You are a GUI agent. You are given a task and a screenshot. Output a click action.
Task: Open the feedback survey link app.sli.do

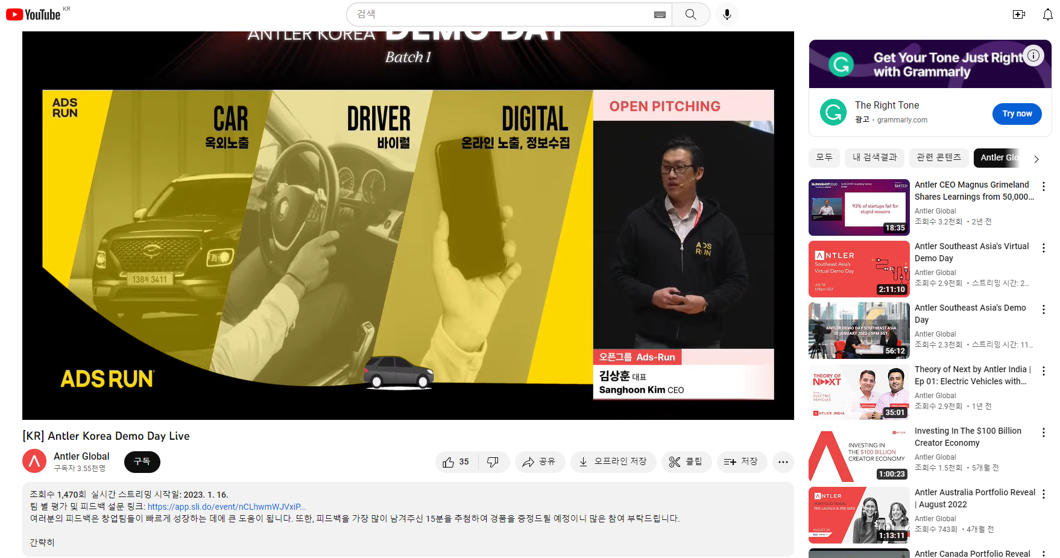point(227,507)
